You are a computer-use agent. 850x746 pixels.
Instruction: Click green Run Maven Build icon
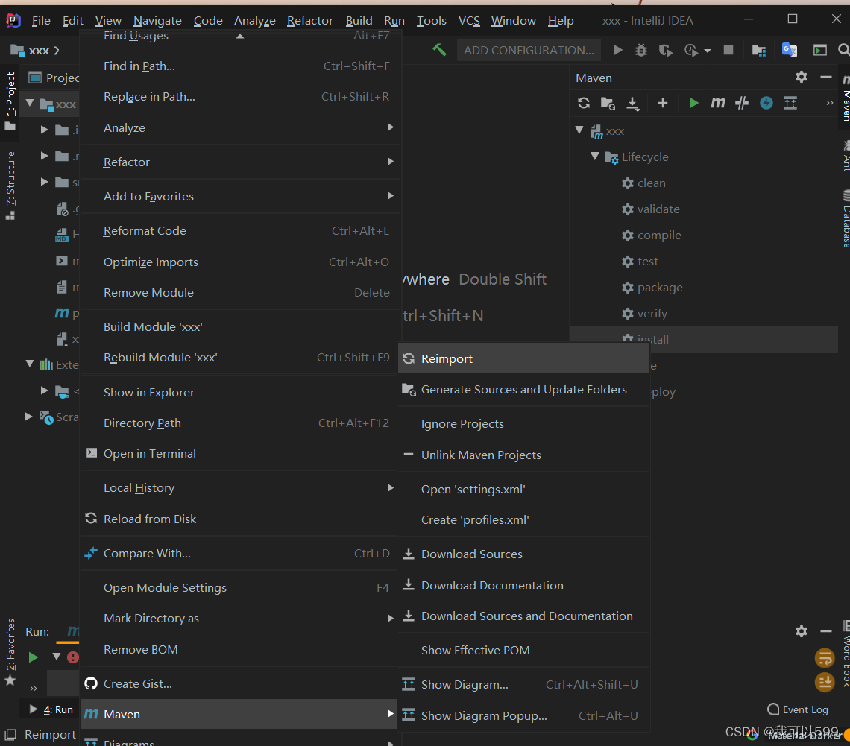(x=693, y=103)
